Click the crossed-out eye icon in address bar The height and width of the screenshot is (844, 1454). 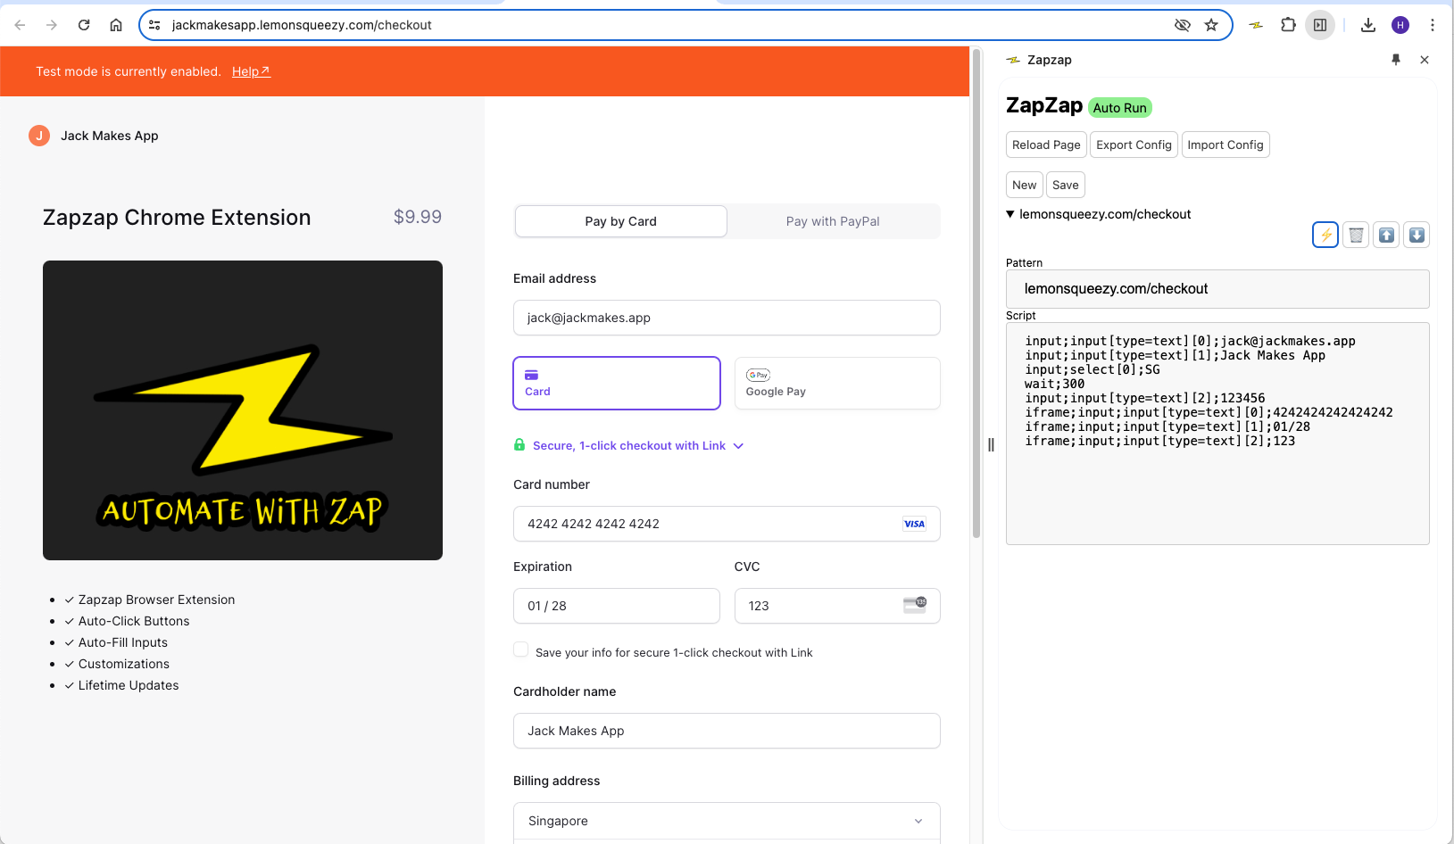click(1183, 25)
